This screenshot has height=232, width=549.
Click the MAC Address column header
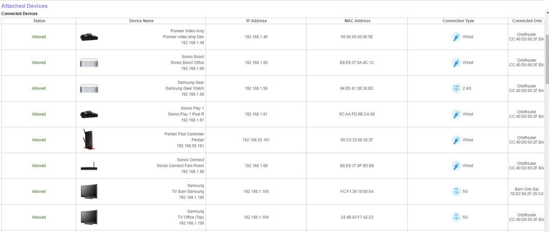click(357, 21)
